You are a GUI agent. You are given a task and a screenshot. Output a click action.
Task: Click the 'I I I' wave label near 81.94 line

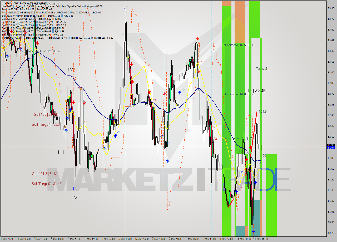[x=61, y=152]
